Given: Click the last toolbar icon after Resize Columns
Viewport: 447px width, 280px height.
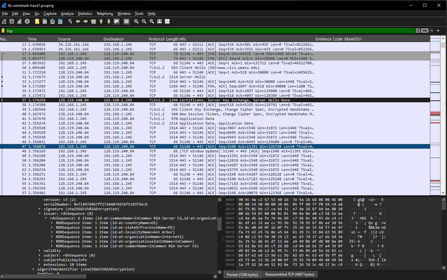Looking at the screenshot, I should coord(167,21).
